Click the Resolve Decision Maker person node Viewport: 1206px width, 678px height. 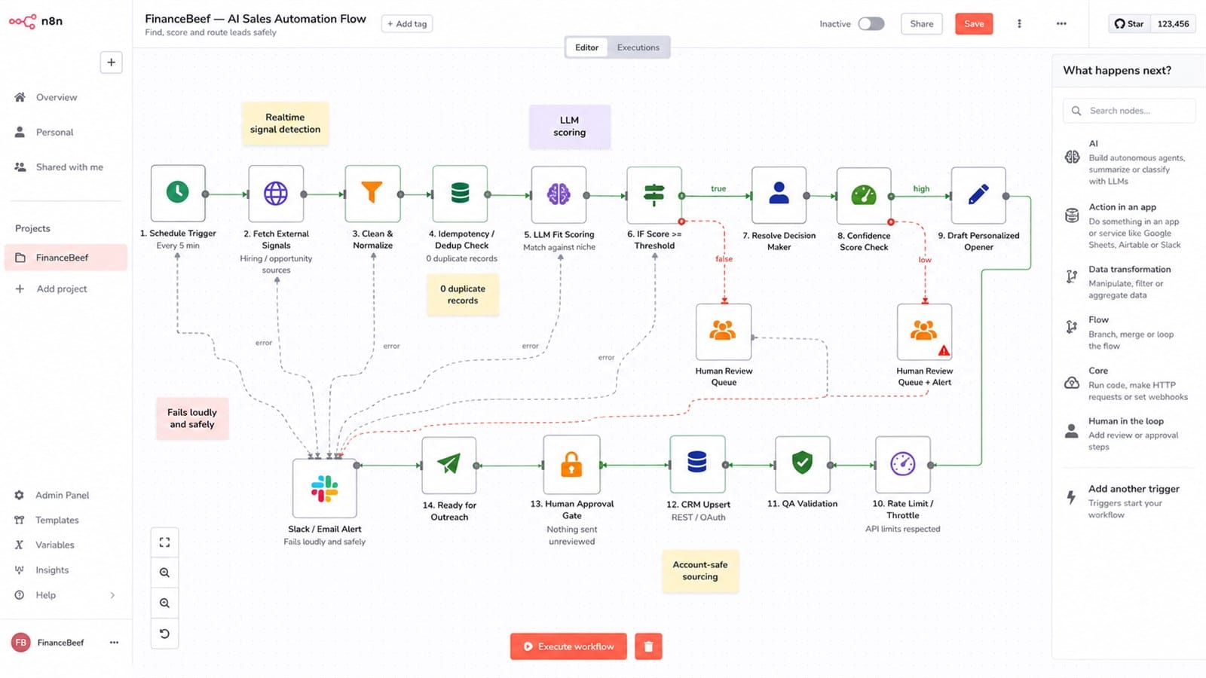pyautogui.click(x=779, y=195)
